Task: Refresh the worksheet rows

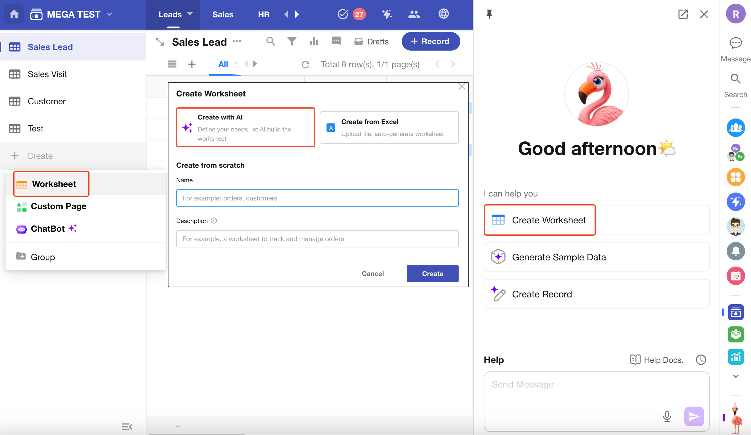Action: 305,64
